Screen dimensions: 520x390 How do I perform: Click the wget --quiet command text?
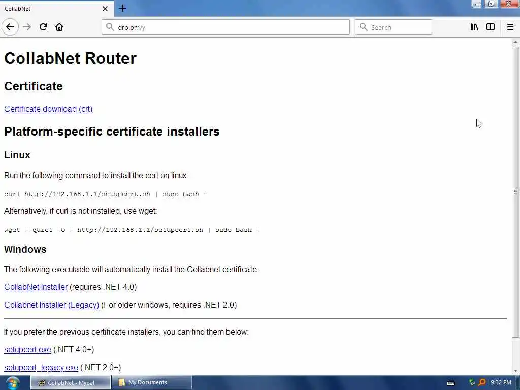click(132, 230)
